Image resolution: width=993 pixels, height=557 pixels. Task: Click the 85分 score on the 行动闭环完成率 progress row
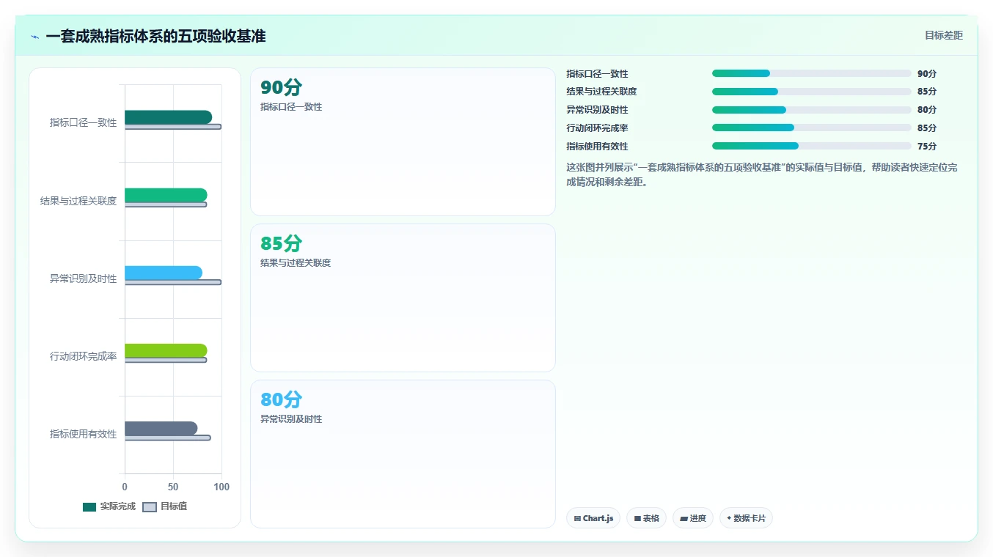click(x=927, y=128)
